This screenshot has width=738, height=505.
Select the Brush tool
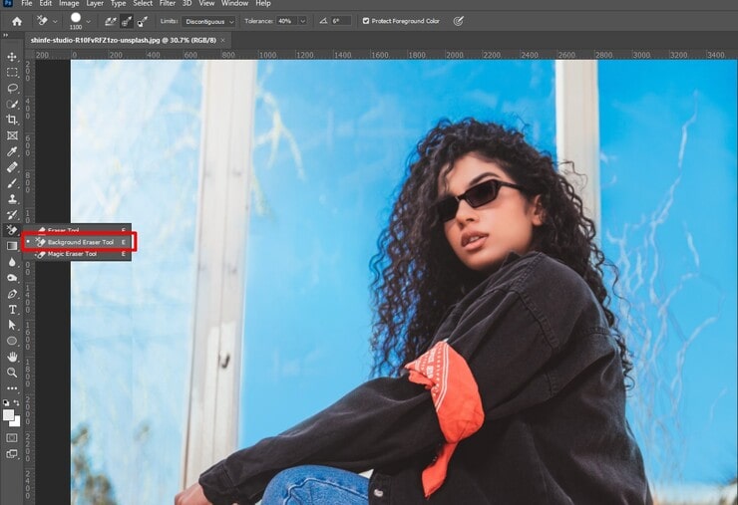[12, 183]
